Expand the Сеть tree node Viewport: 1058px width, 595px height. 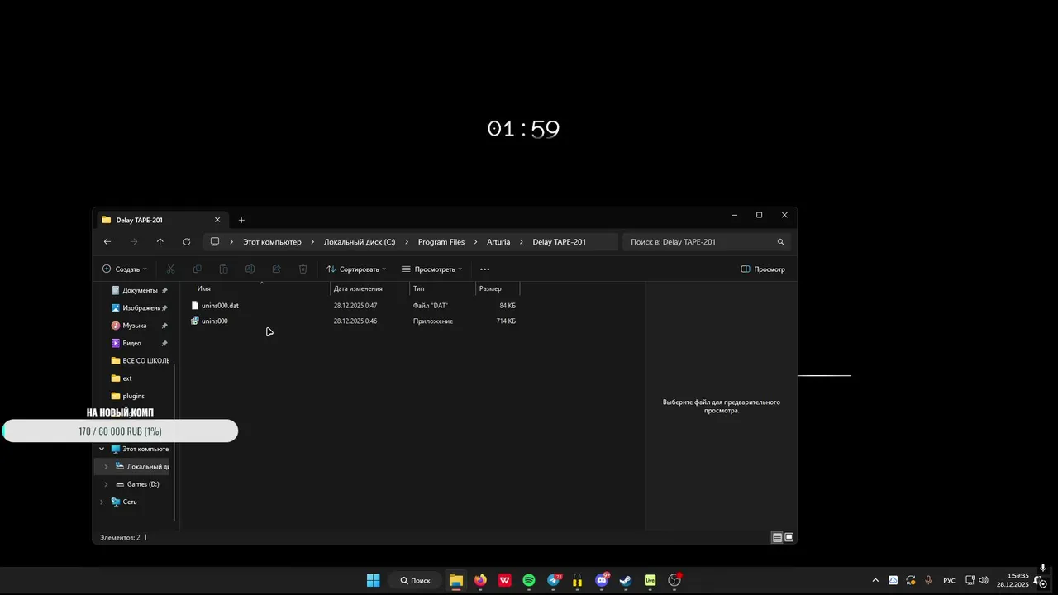click(x=102, y=502)
